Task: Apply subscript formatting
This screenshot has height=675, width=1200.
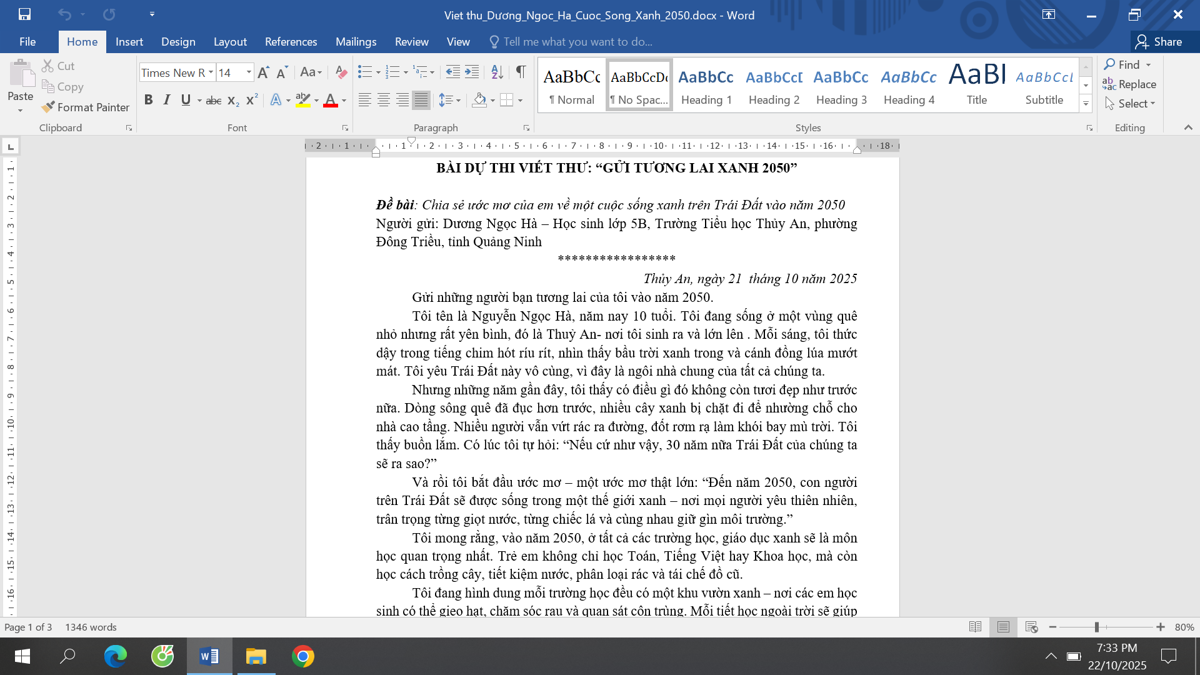Action: (x=233, y=101)
